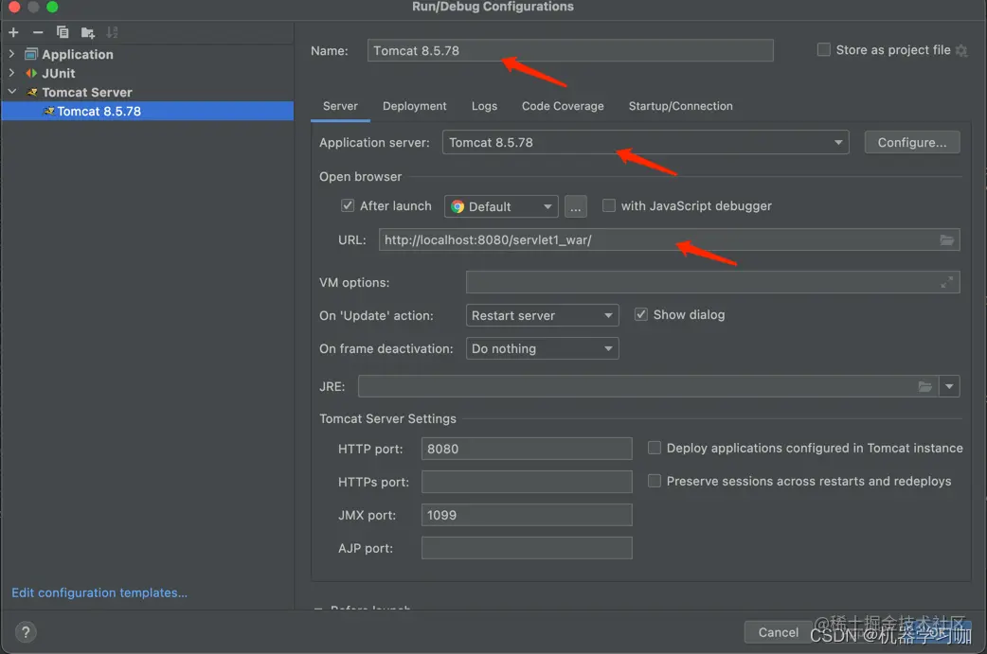Sort configurations alphabetically icon
The height and width of the screenshot is (654, 987).
112,32
